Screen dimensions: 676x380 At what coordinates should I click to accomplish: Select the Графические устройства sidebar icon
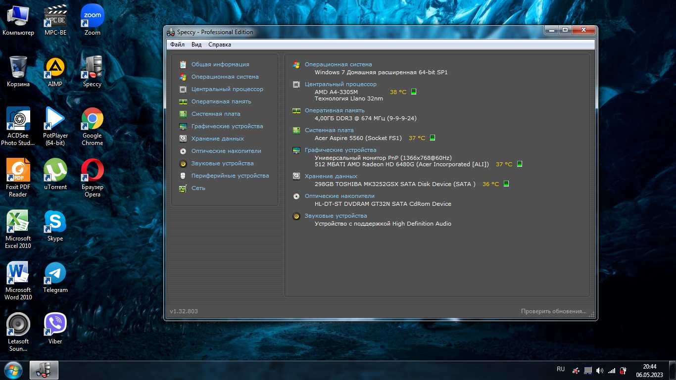(x=183, y=126)
